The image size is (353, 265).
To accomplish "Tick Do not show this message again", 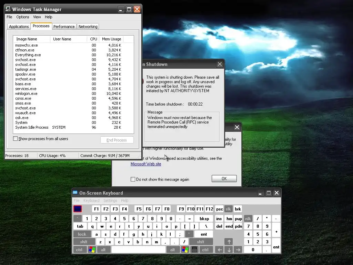I will [133, 179].
